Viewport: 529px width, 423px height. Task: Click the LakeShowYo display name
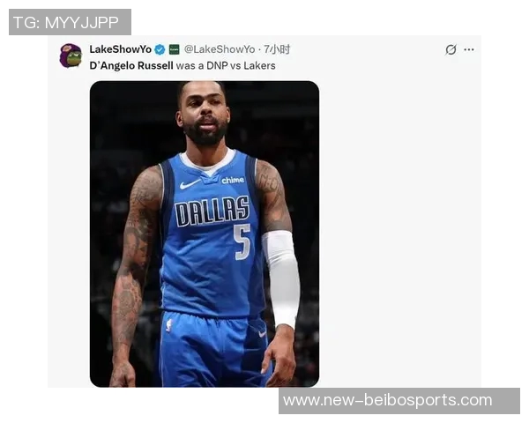point(121,49)
